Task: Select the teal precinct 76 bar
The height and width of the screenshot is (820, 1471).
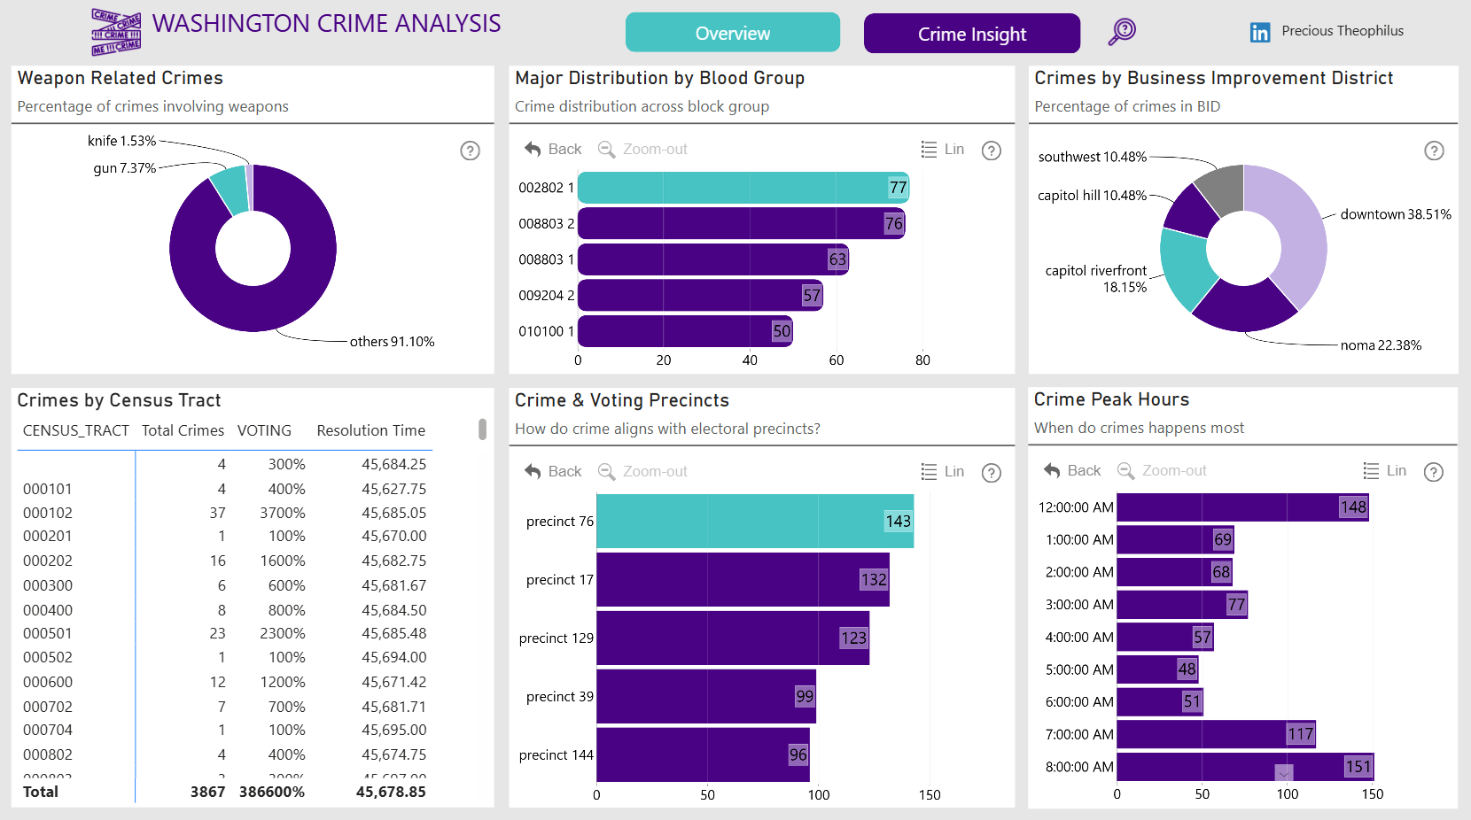Action: tap(755, 522)
